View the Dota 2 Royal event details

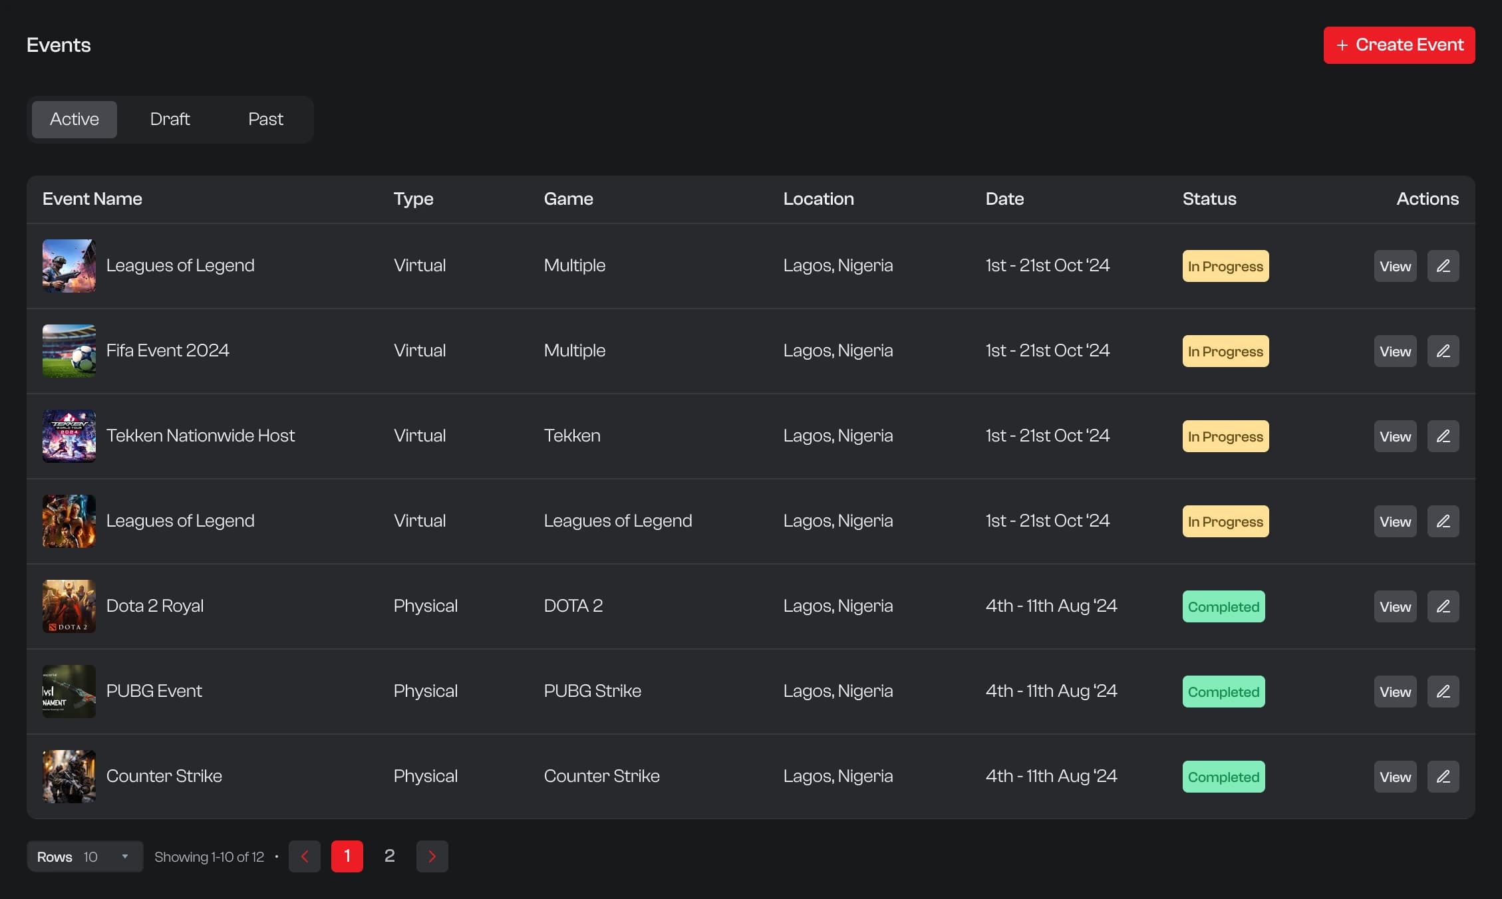1395,606
